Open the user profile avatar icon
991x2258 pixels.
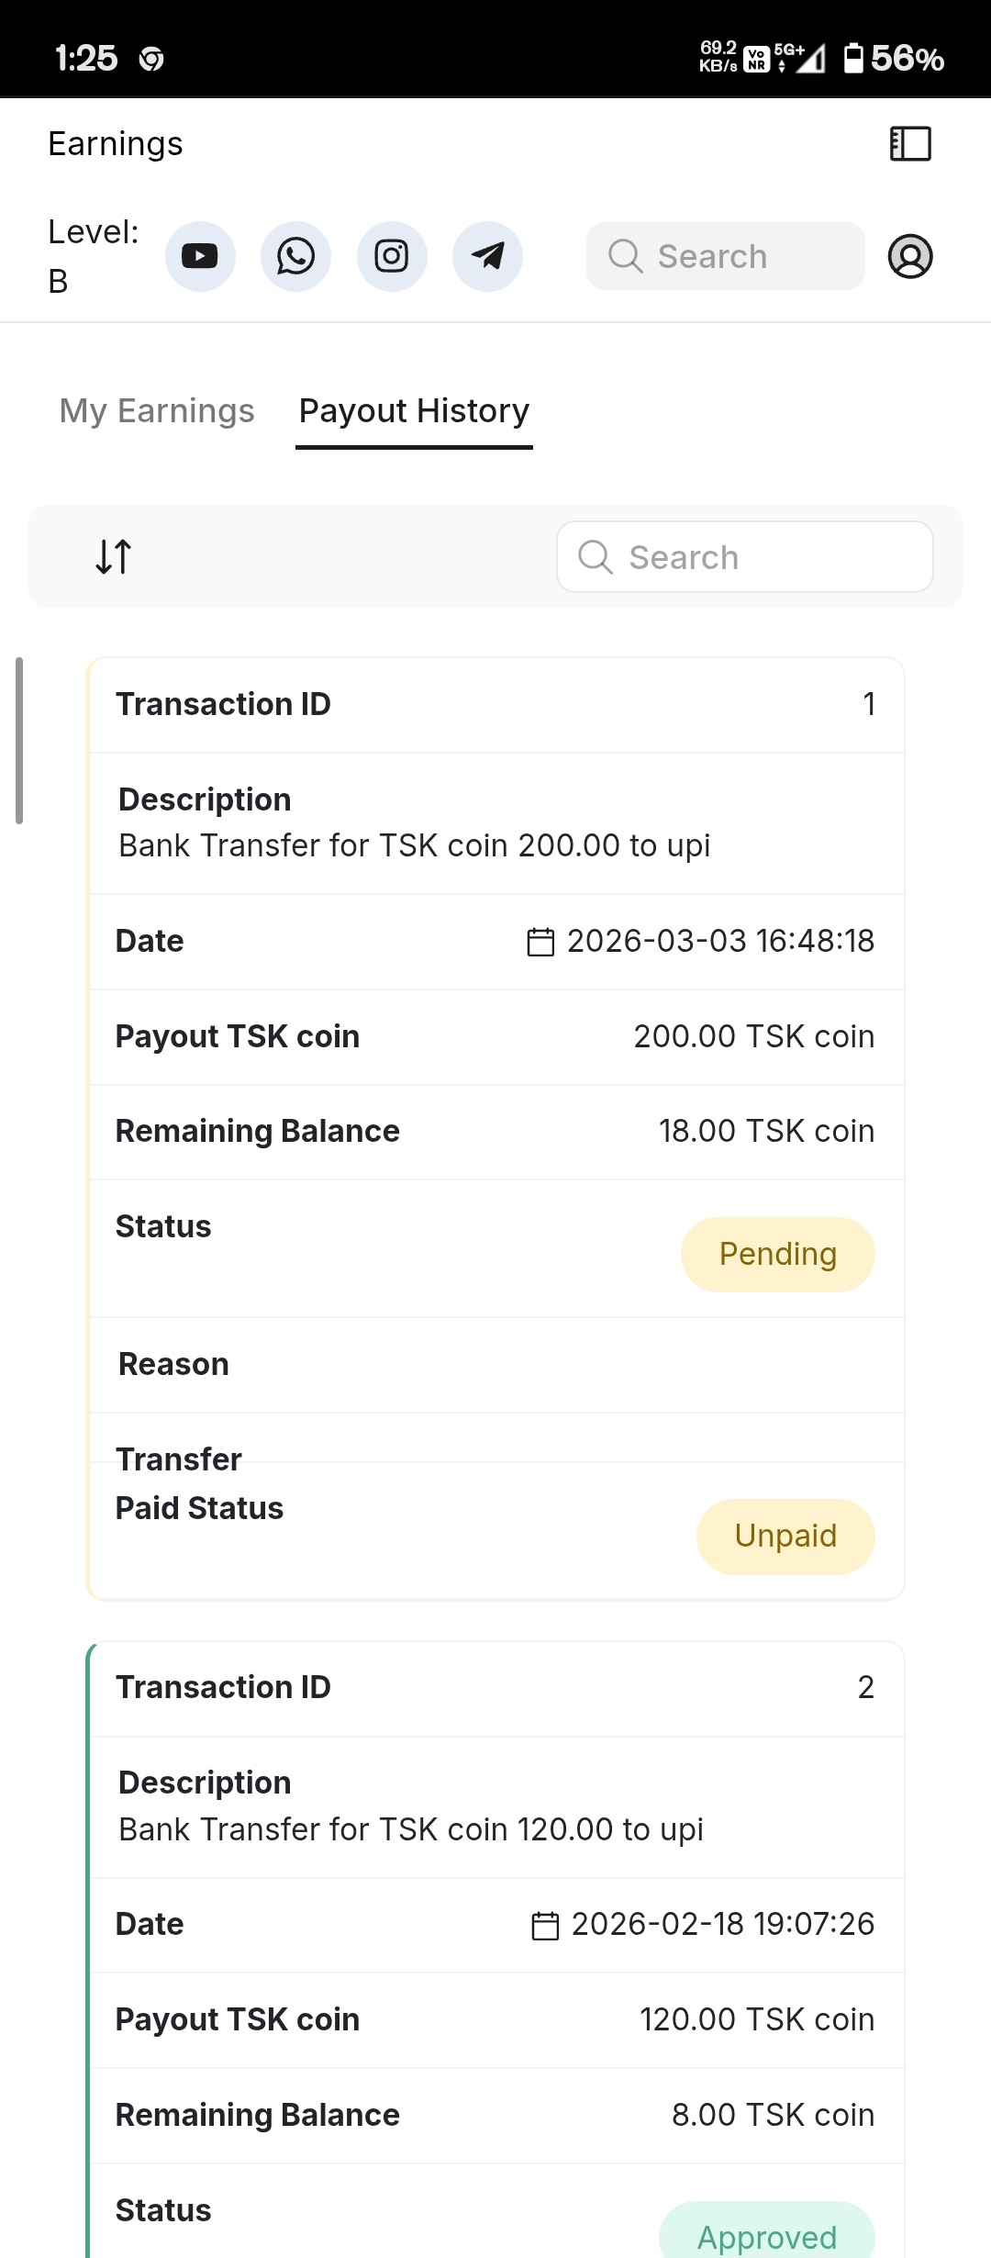click(x=910, y=256)
